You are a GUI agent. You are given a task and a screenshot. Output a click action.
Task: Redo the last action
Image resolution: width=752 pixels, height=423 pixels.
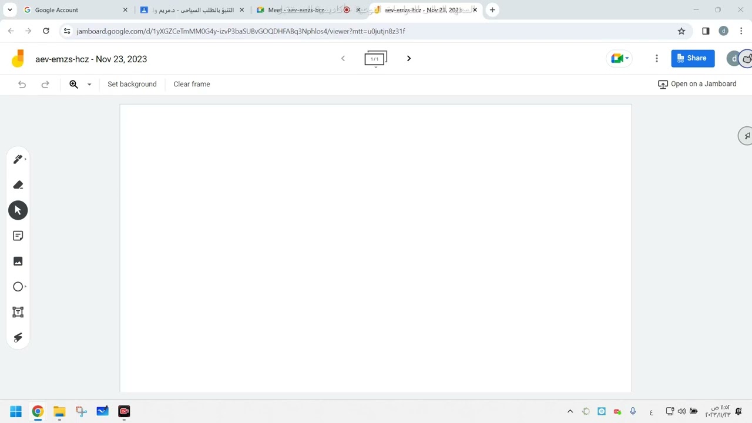point(45,84)
